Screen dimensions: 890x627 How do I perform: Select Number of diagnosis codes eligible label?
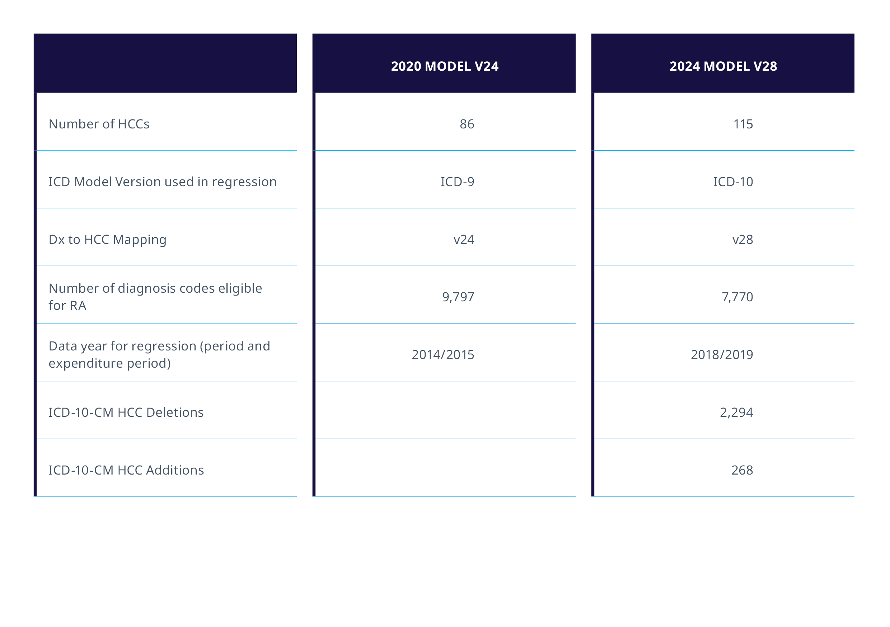pos(155,297)
